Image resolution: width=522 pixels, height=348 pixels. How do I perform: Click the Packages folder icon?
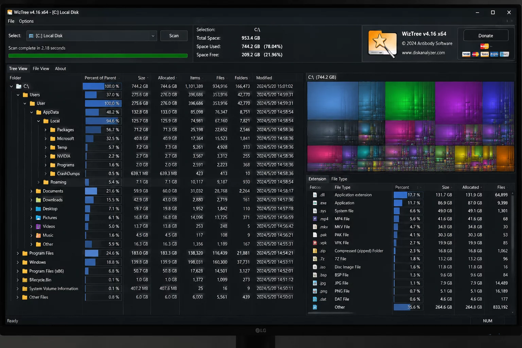(x=53, y=130)
